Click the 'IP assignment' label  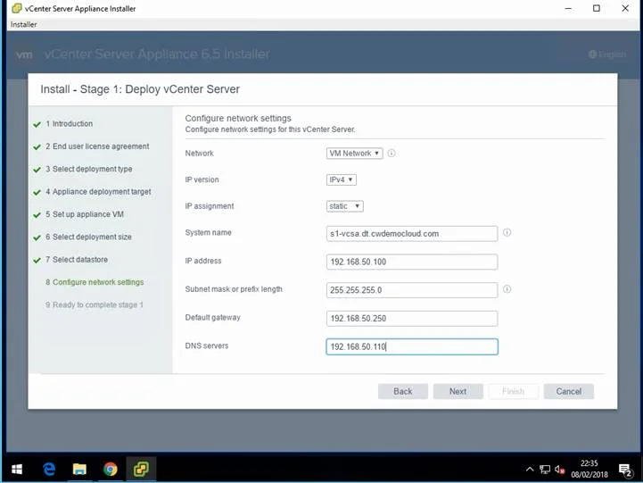click(x=210, y=206)
